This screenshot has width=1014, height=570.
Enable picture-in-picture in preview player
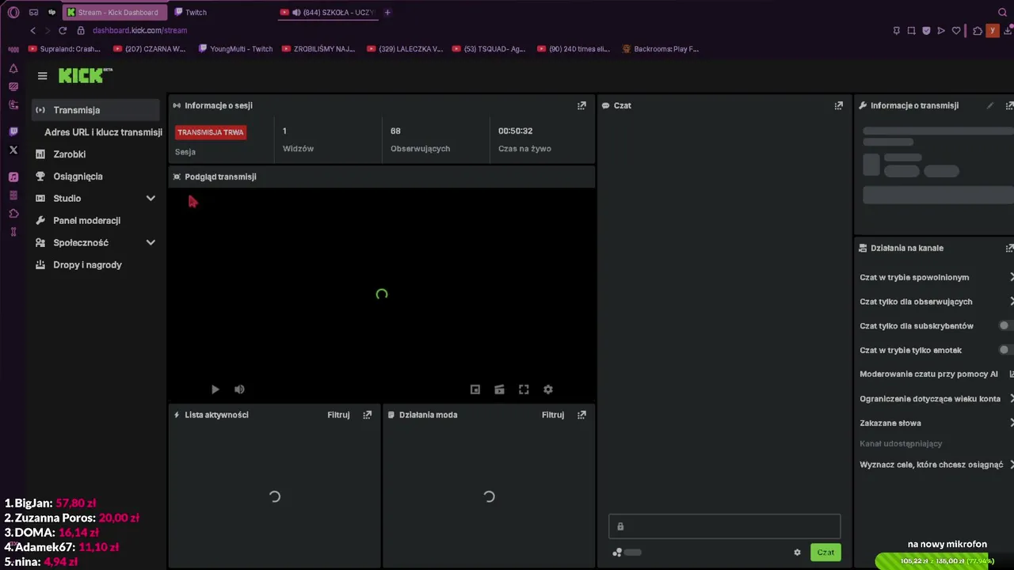pos(475,389)
